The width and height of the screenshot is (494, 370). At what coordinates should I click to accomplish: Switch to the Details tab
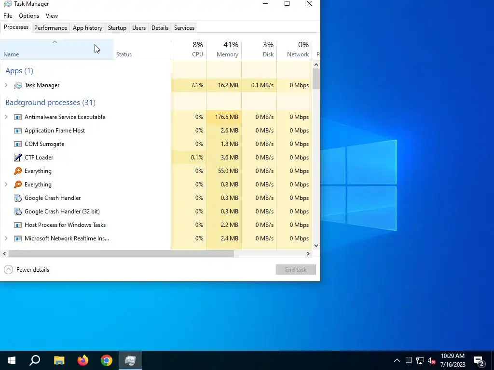click(160, 28)
